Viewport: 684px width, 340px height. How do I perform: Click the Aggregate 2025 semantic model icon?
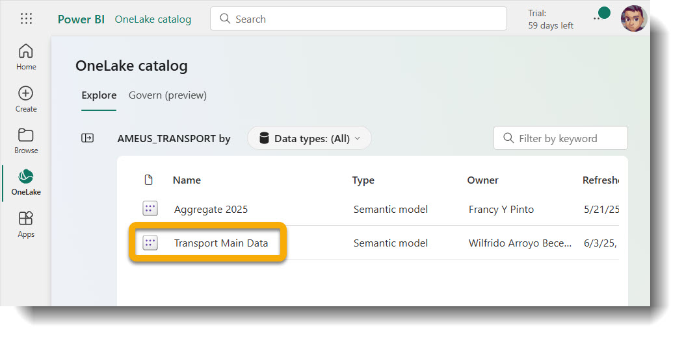pos(150,209)
